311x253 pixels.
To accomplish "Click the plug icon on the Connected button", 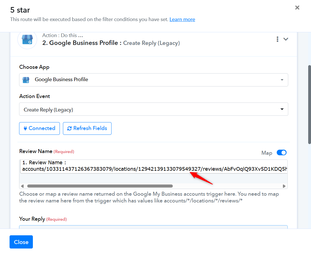I will coord(25,129).
